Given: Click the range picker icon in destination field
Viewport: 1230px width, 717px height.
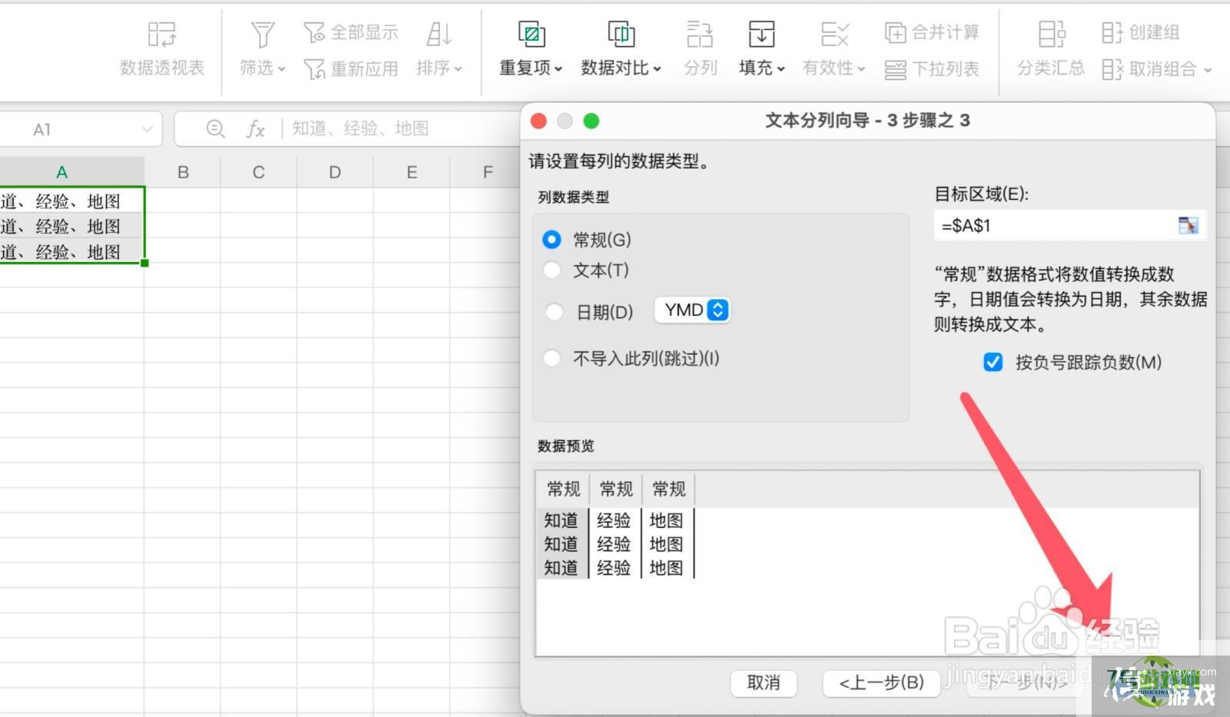Looking at the screenshot, I should pyautogui.click(x=1188, y=226).
